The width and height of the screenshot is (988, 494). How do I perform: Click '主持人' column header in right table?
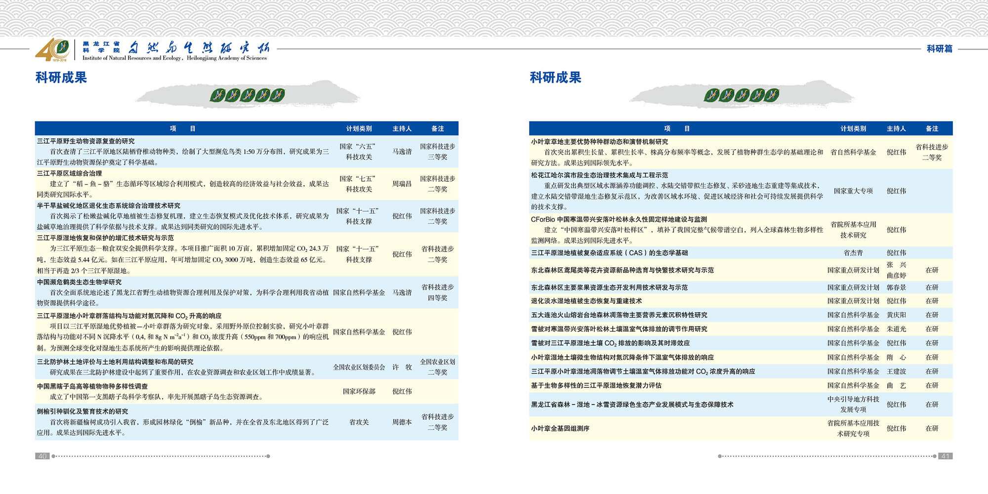tap(896, 128)
